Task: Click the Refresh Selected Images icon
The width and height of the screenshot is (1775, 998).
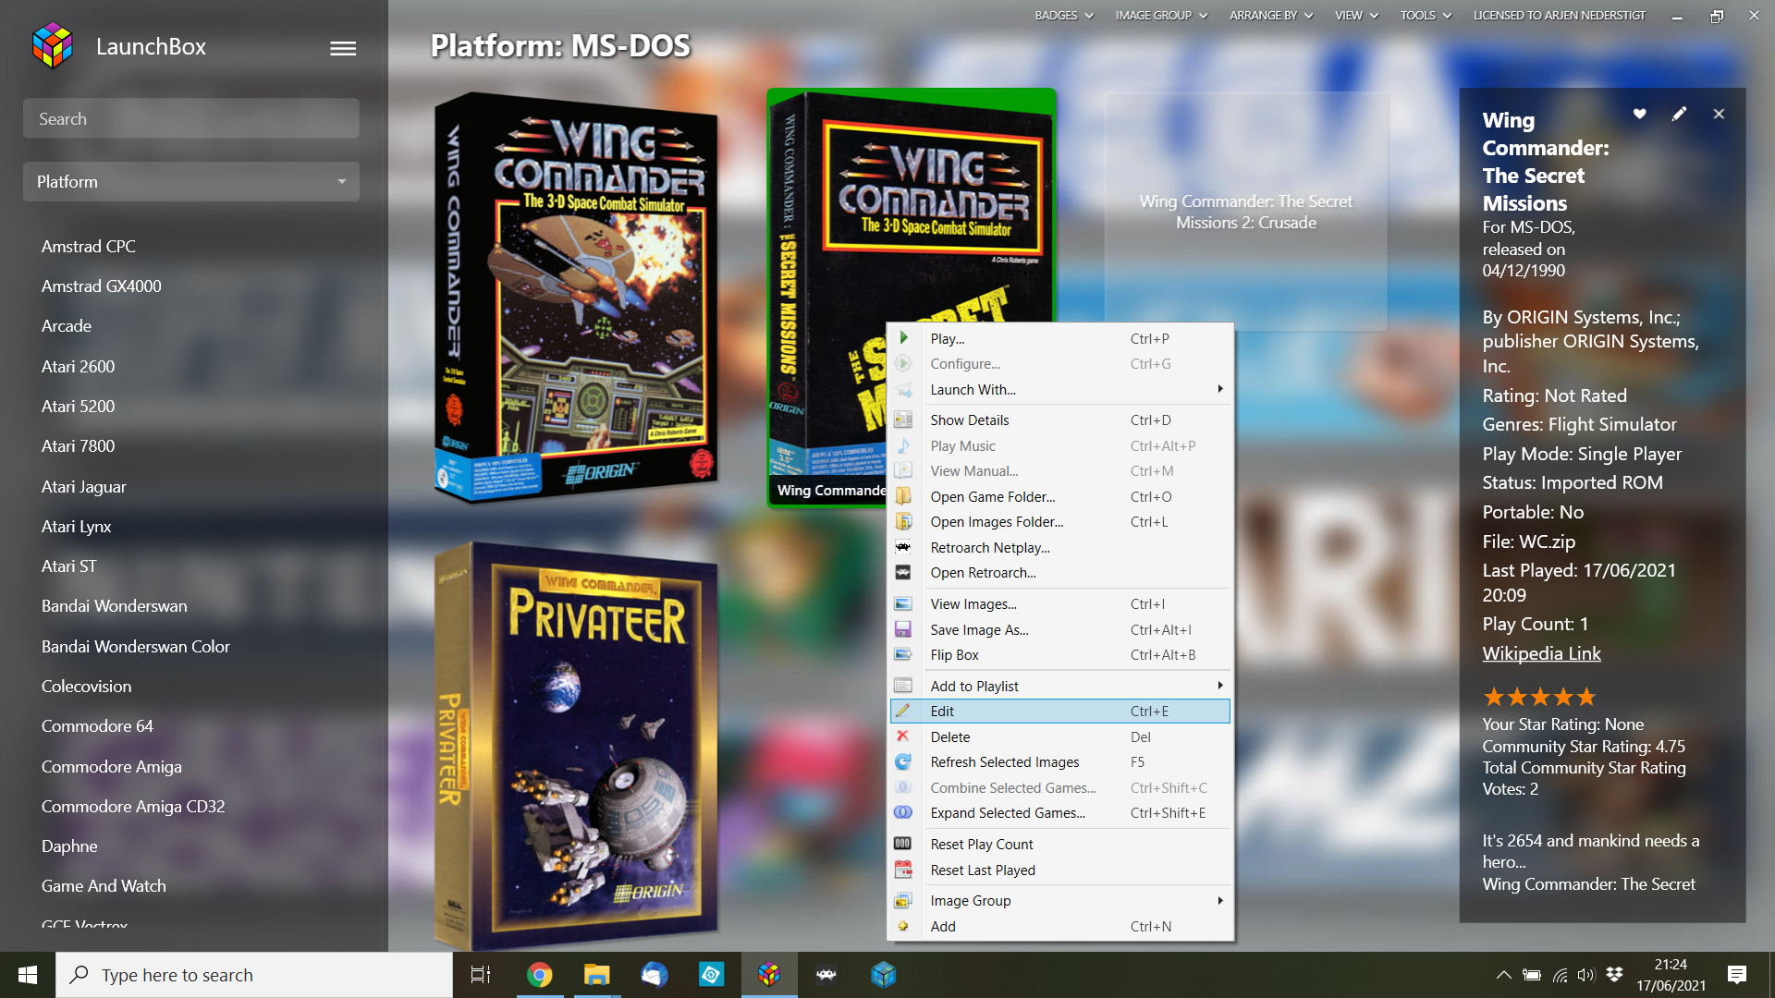Action: coord(903,762)
